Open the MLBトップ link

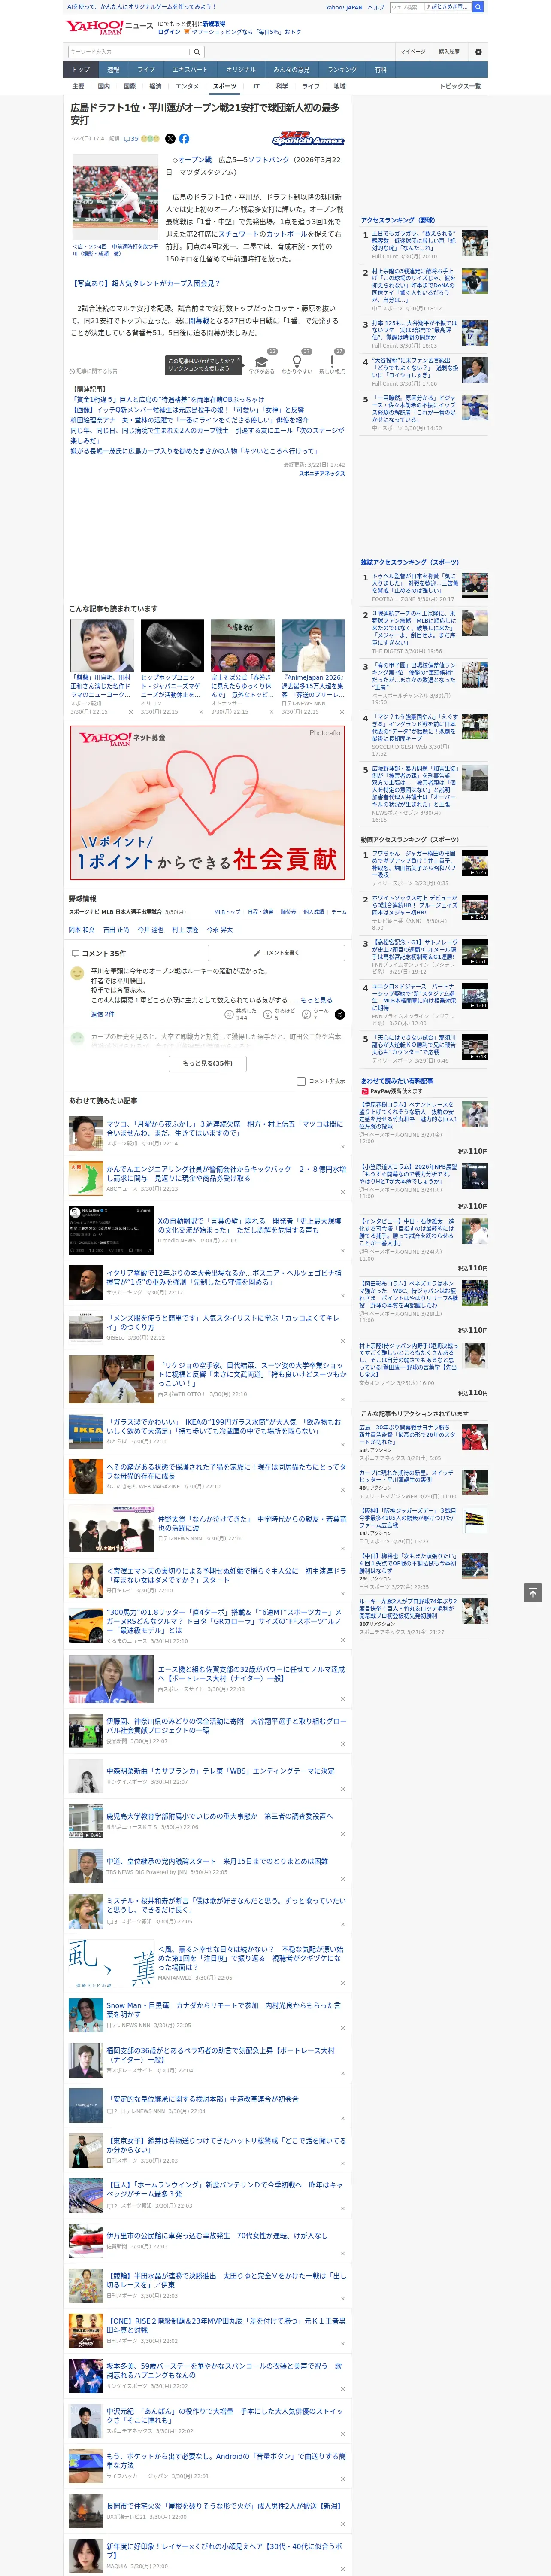227,912
